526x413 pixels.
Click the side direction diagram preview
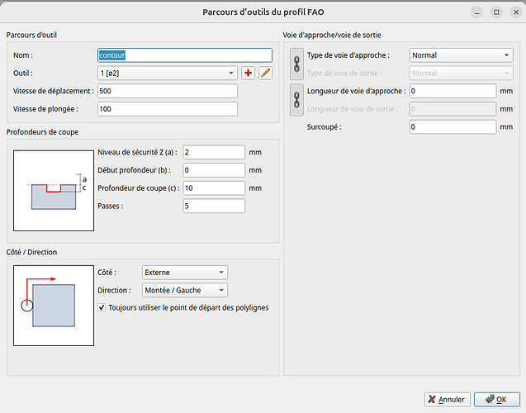click(x=52, y=305)
